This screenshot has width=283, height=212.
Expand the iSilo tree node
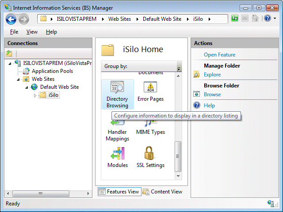pos(35,95)
